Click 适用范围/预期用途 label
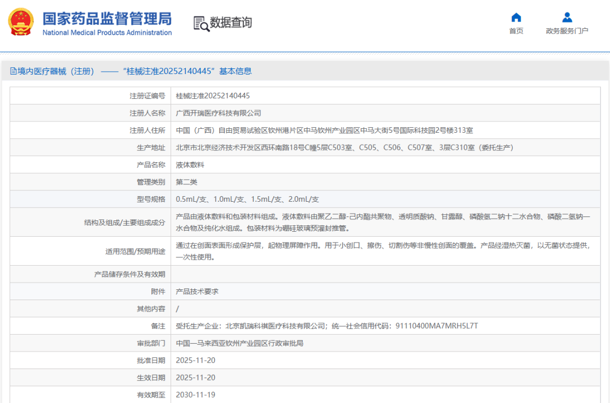Screen dimensions: 610x403 pos(135,251)
